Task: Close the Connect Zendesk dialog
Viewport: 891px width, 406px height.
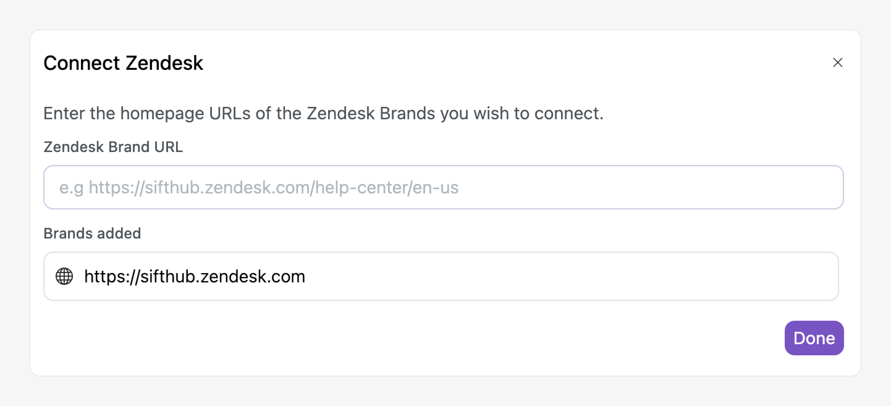Action: click(x=837, y=63)
